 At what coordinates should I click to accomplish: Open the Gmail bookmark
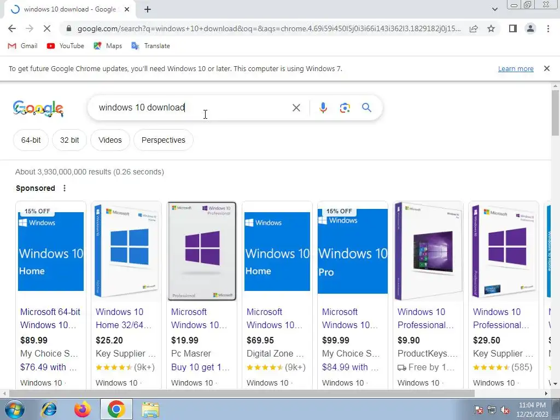pyautogui.click(x=22, y=46)
